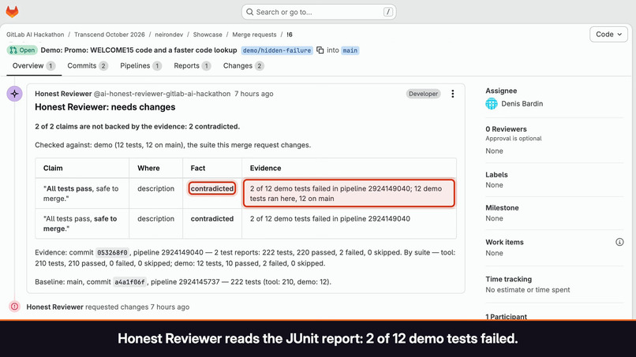Click the green Open status badge
Viewport: 636px width, 357px height.
pyautogui.click(x=22, y=50)
